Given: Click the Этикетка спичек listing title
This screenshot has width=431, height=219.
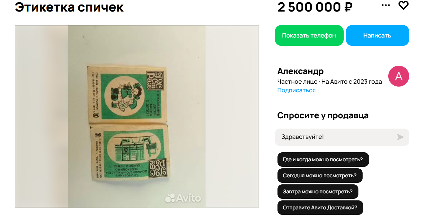Looking at the screenshot, I should (69, 7).
